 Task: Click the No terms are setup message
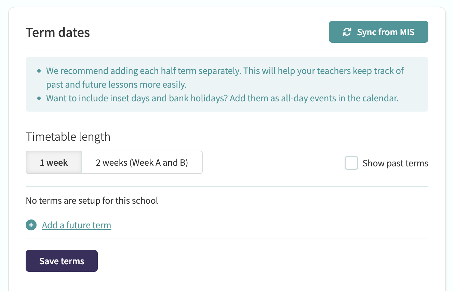tap(92, 200)
